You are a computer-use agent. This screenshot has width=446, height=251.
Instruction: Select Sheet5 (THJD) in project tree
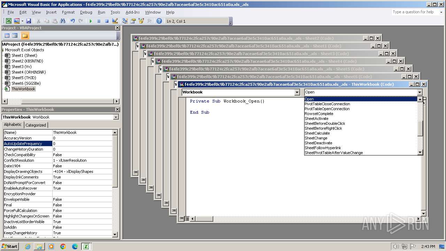point(24,78)
